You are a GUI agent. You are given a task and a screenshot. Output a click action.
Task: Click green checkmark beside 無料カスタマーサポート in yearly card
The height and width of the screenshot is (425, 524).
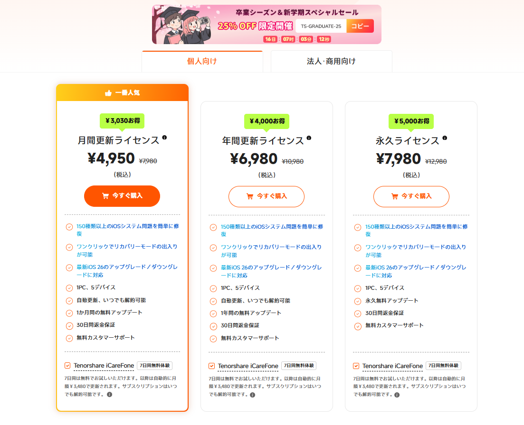(x=214, y=338)
